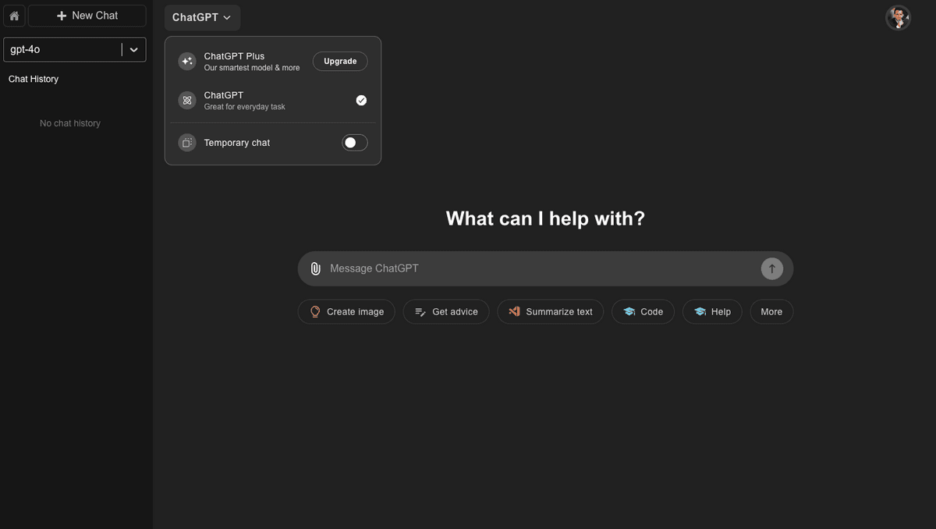This screenshot has width=936, height=529.
Task: Select the checked ChatGPT model checkmark
Action: click(361, 101)
